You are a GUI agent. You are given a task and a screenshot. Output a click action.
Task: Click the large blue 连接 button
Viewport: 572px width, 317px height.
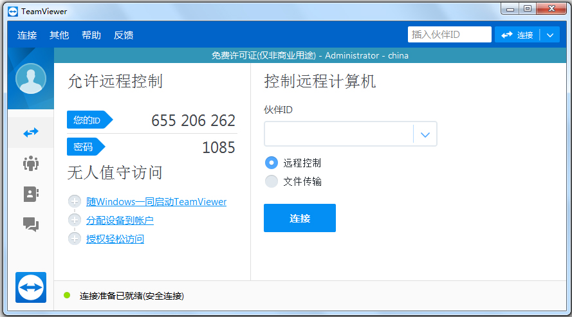click(x=300, y=218)
